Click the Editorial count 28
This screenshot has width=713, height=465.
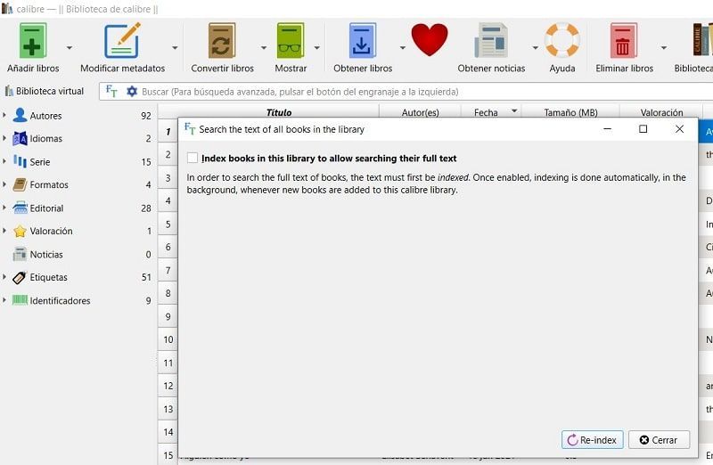click(x=146, y=208)
